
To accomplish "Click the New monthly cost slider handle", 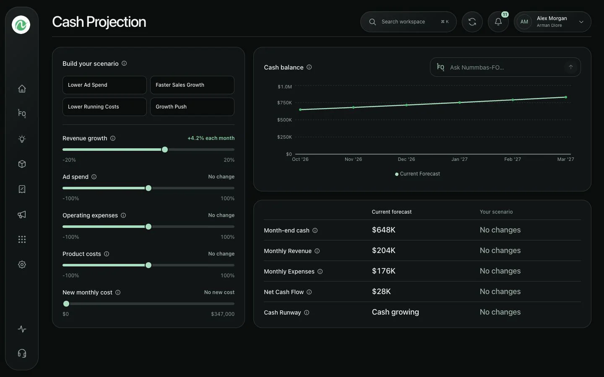I will (66, 304).
